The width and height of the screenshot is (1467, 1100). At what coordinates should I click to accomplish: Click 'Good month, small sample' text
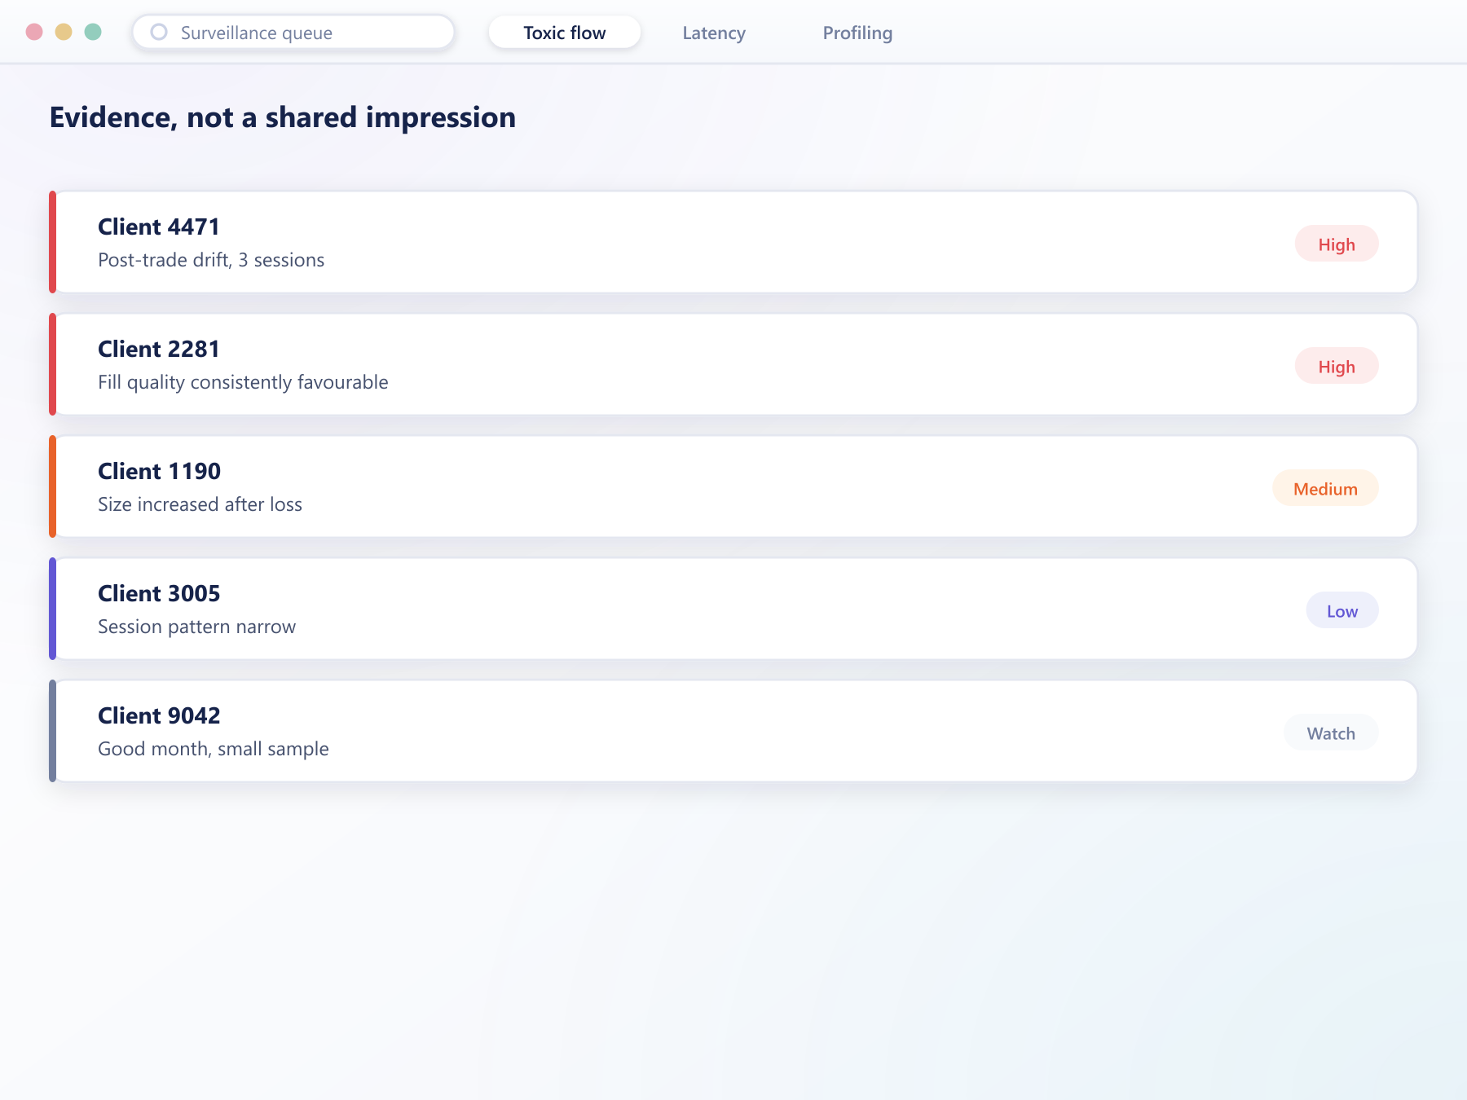[214, 749]
